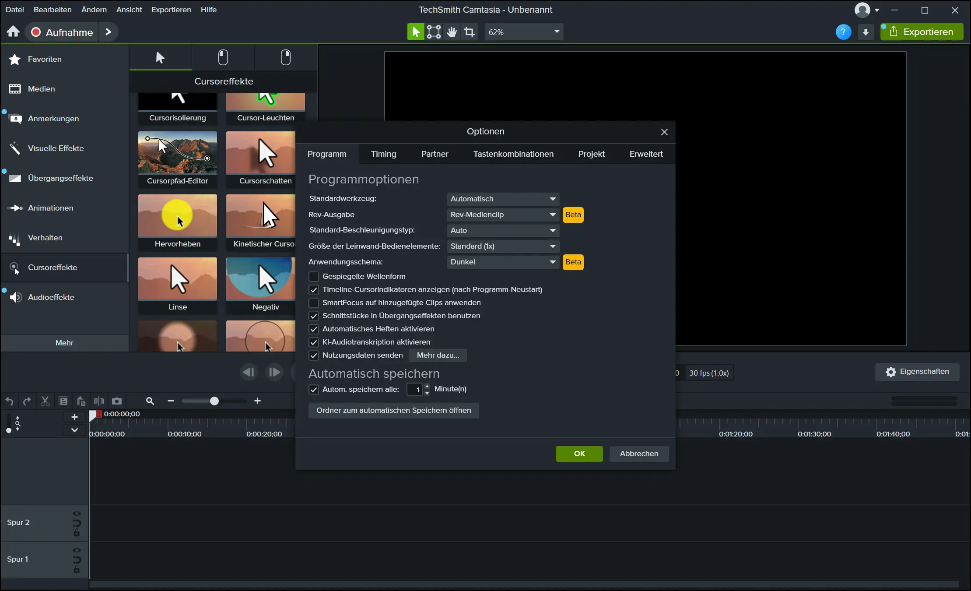This screenshot has height=591, width=971.
Task: Activate the pan hand tool
Action: 452,32
